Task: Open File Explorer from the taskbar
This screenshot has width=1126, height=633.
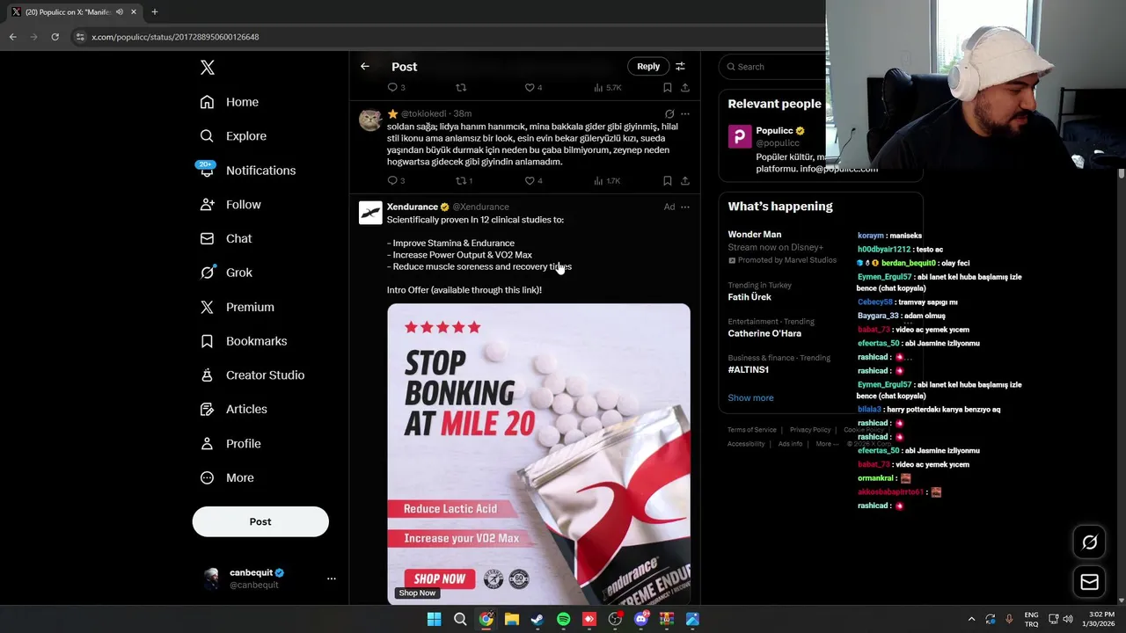Action: click(x=512, y=619)
